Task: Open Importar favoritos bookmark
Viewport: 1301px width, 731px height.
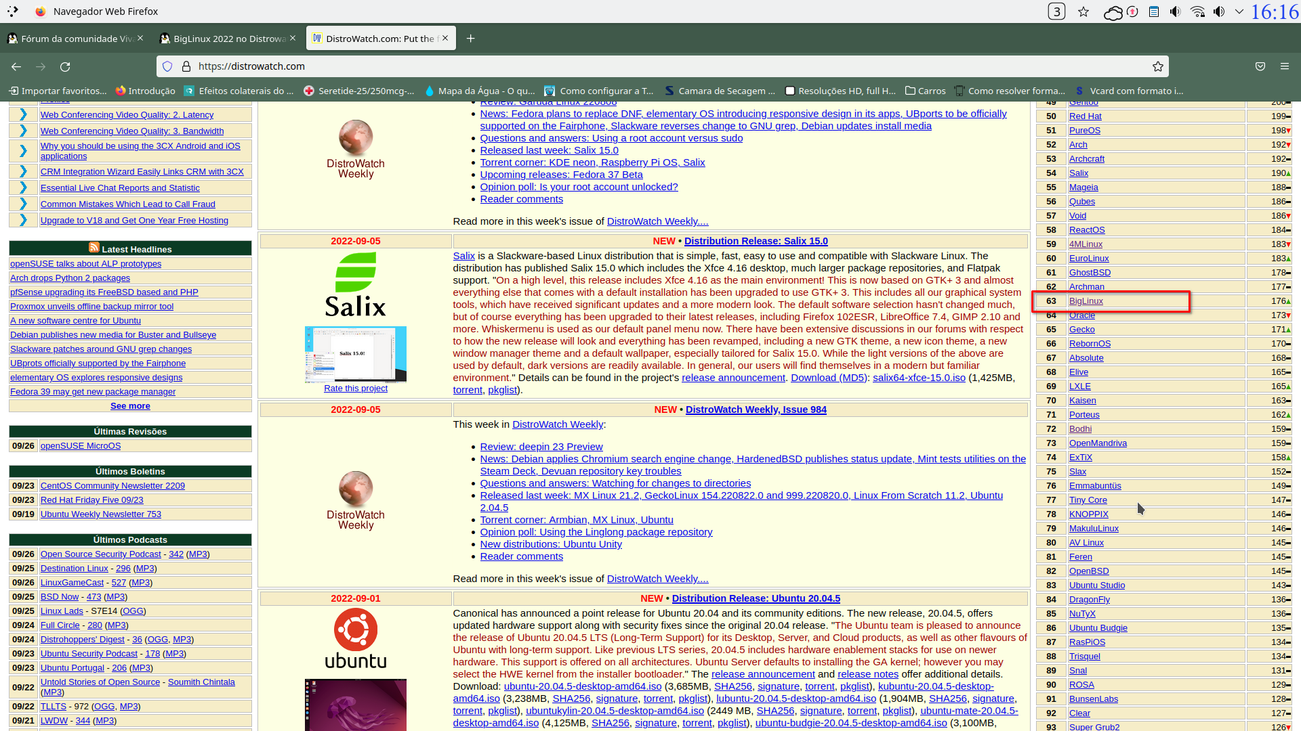Action: pos(58,91)
